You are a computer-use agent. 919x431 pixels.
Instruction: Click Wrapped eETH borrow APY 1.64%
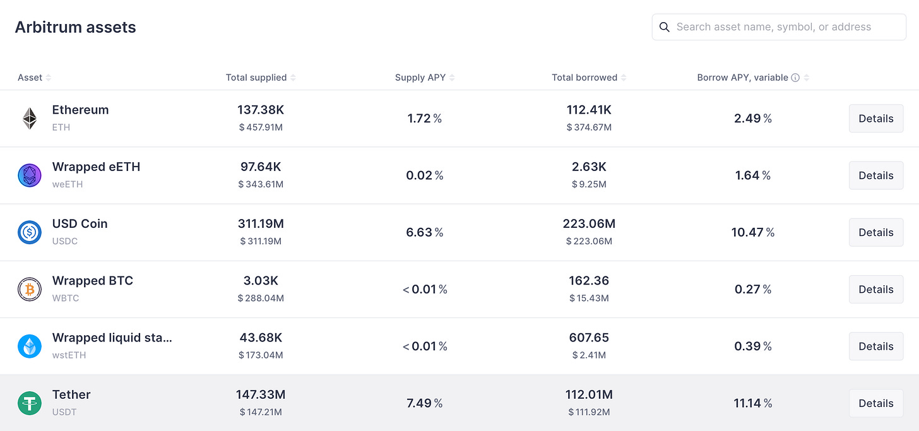pyautogui.click(x=753, y=175)
